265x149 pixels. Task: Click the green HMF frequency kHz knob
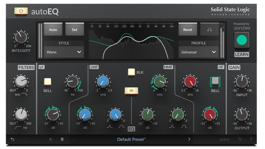click(160, 82)
